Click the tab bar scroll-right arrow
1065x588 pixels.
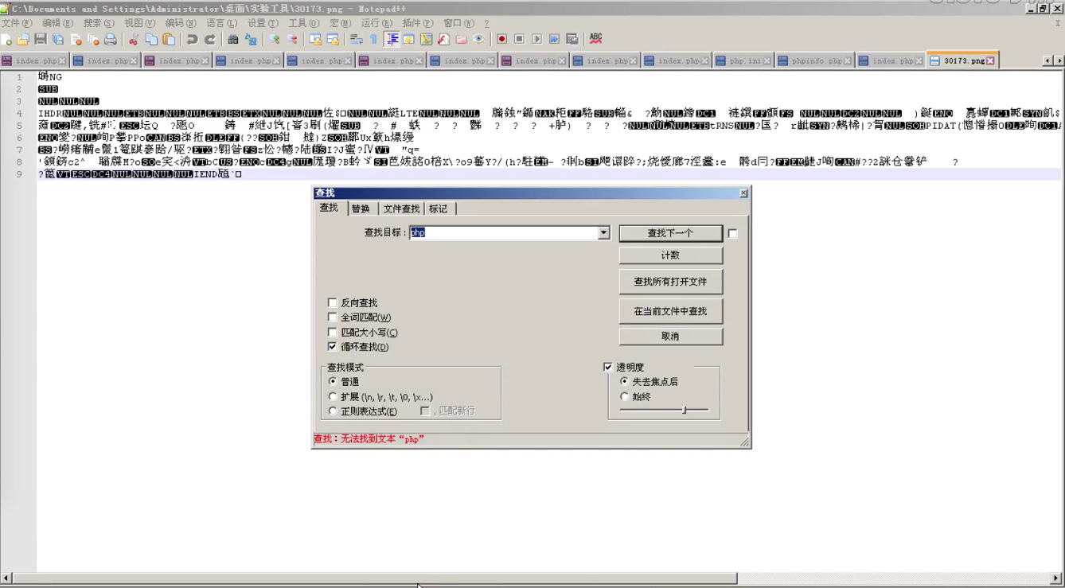click(1059, 60)
